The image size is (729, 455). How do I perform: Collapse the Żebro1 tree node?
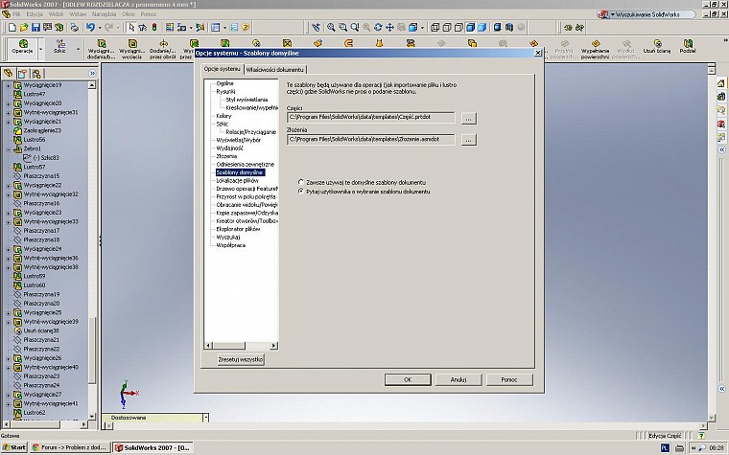point(8,149)
